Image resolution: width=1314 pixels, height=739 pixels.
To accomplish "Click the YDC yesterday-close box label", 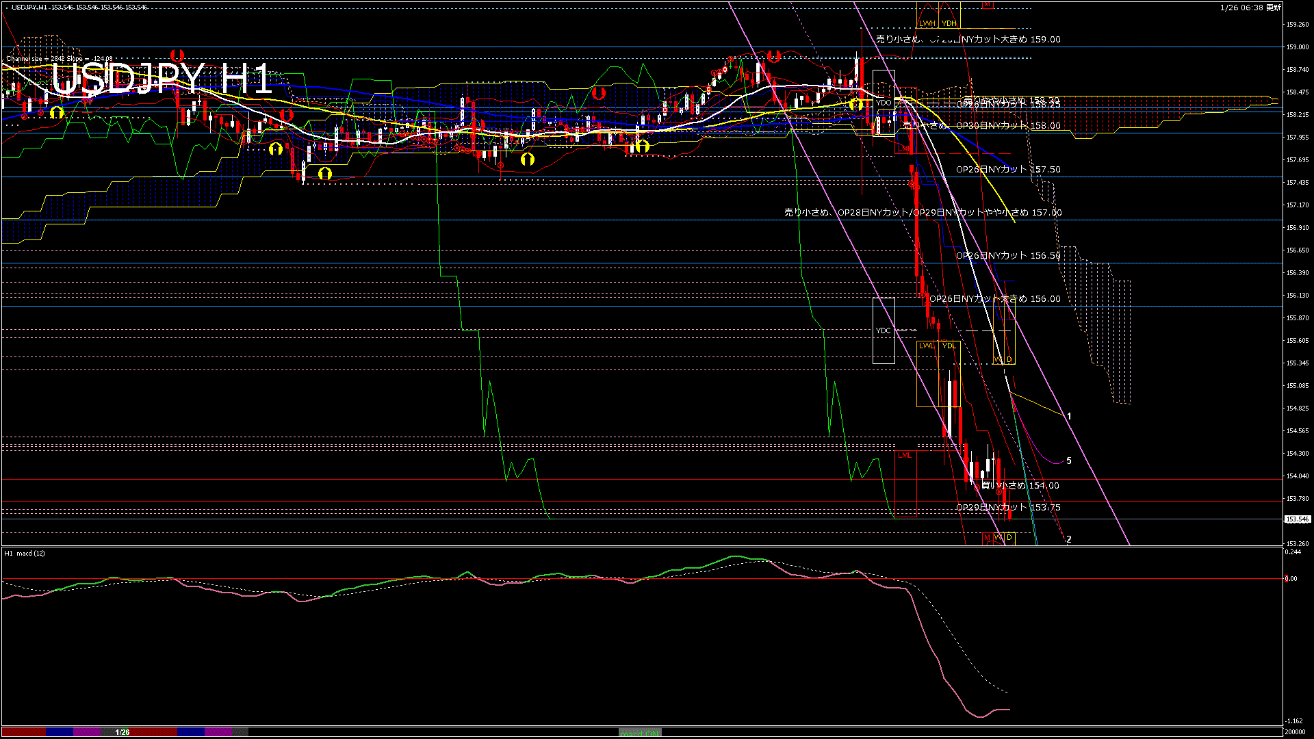I will (x=883, y=330).
